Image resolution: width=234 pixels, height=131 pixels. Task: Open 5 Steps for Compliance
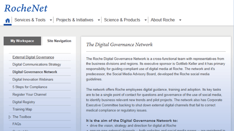click(30, 87)
